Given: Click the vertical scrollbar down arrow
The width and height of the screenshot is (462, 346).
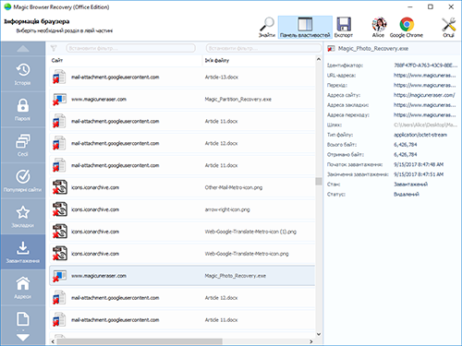Looking at the screenshot, I should coord(319,334).
